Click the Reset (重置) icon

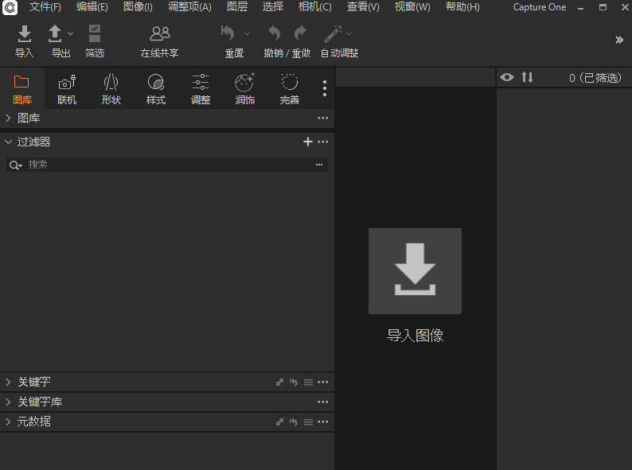tap(228, 33)
